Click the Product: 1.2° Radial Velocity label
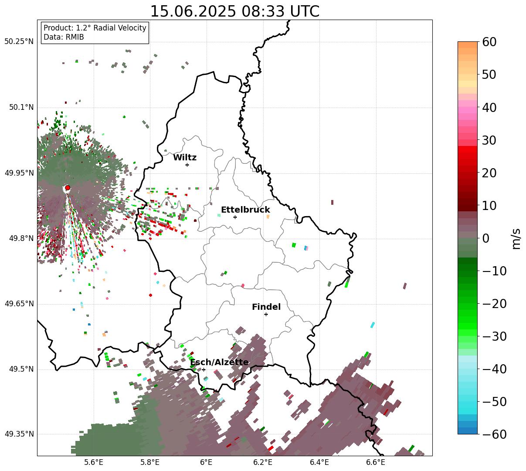Screen dimensions: 526x471 (95, 28)
